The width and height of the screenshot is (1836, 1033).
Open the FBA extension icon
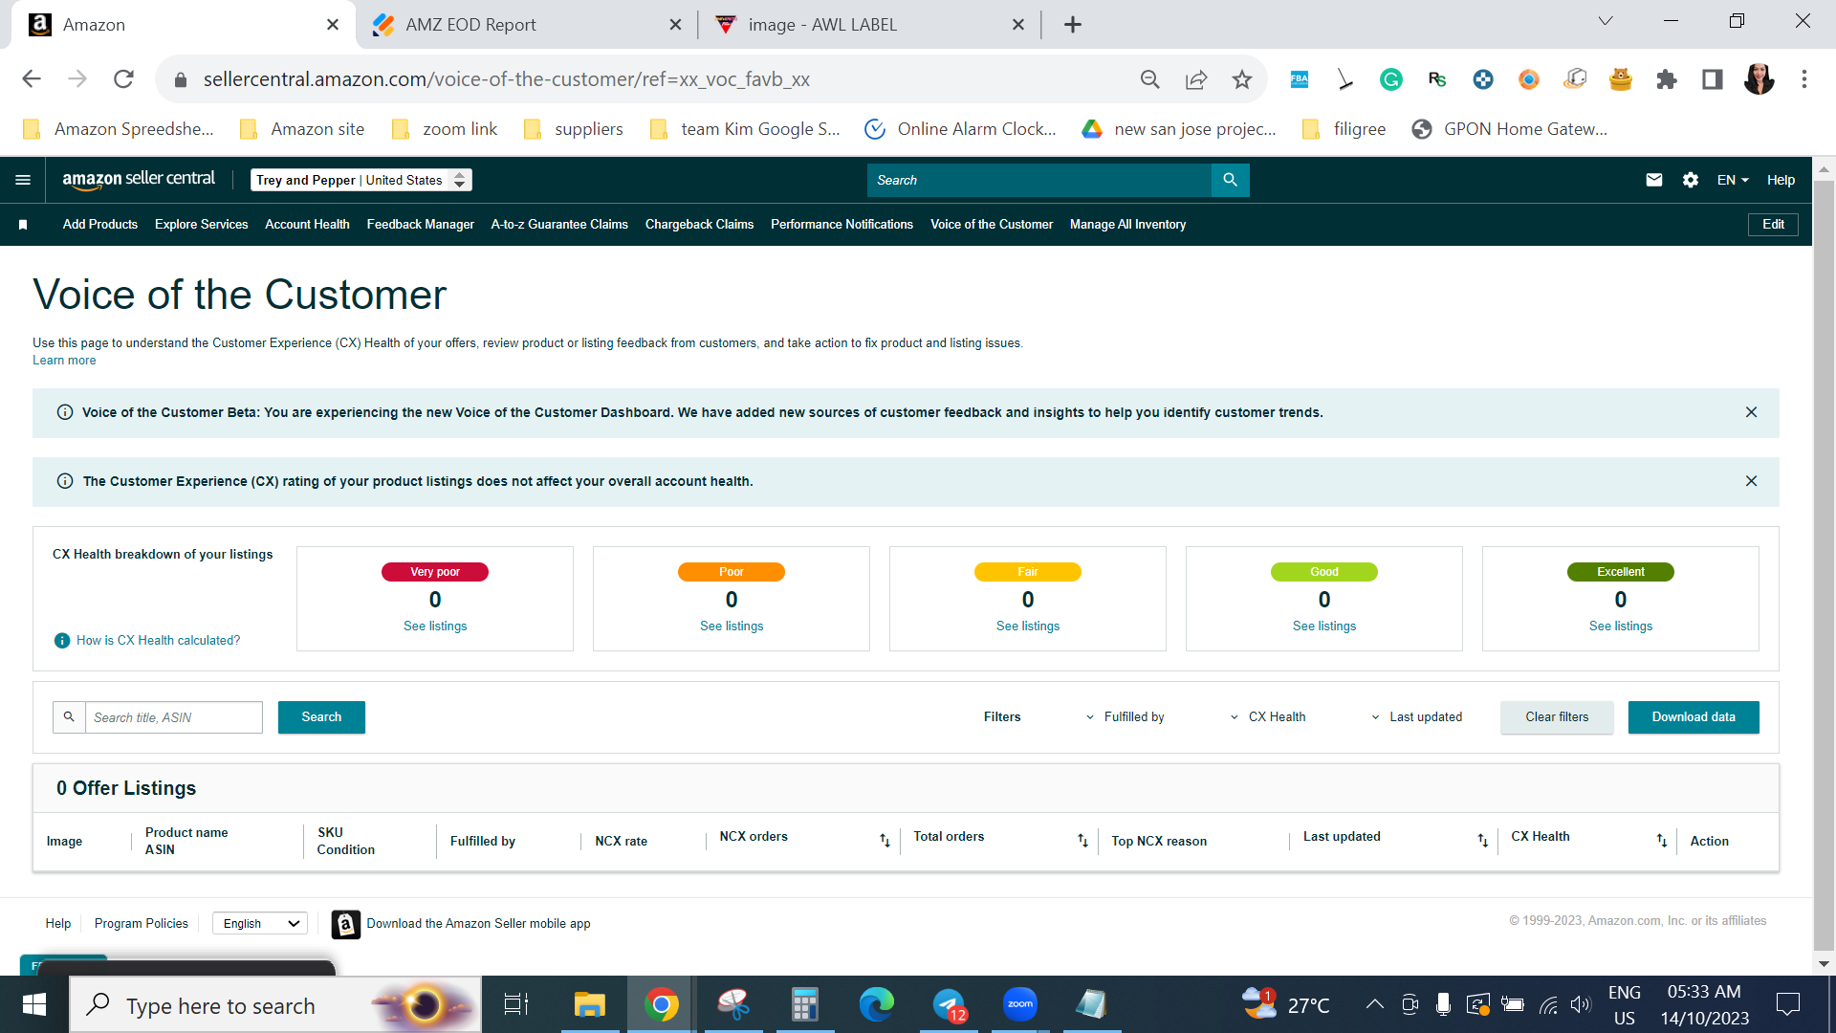(x=1299, y=79)
